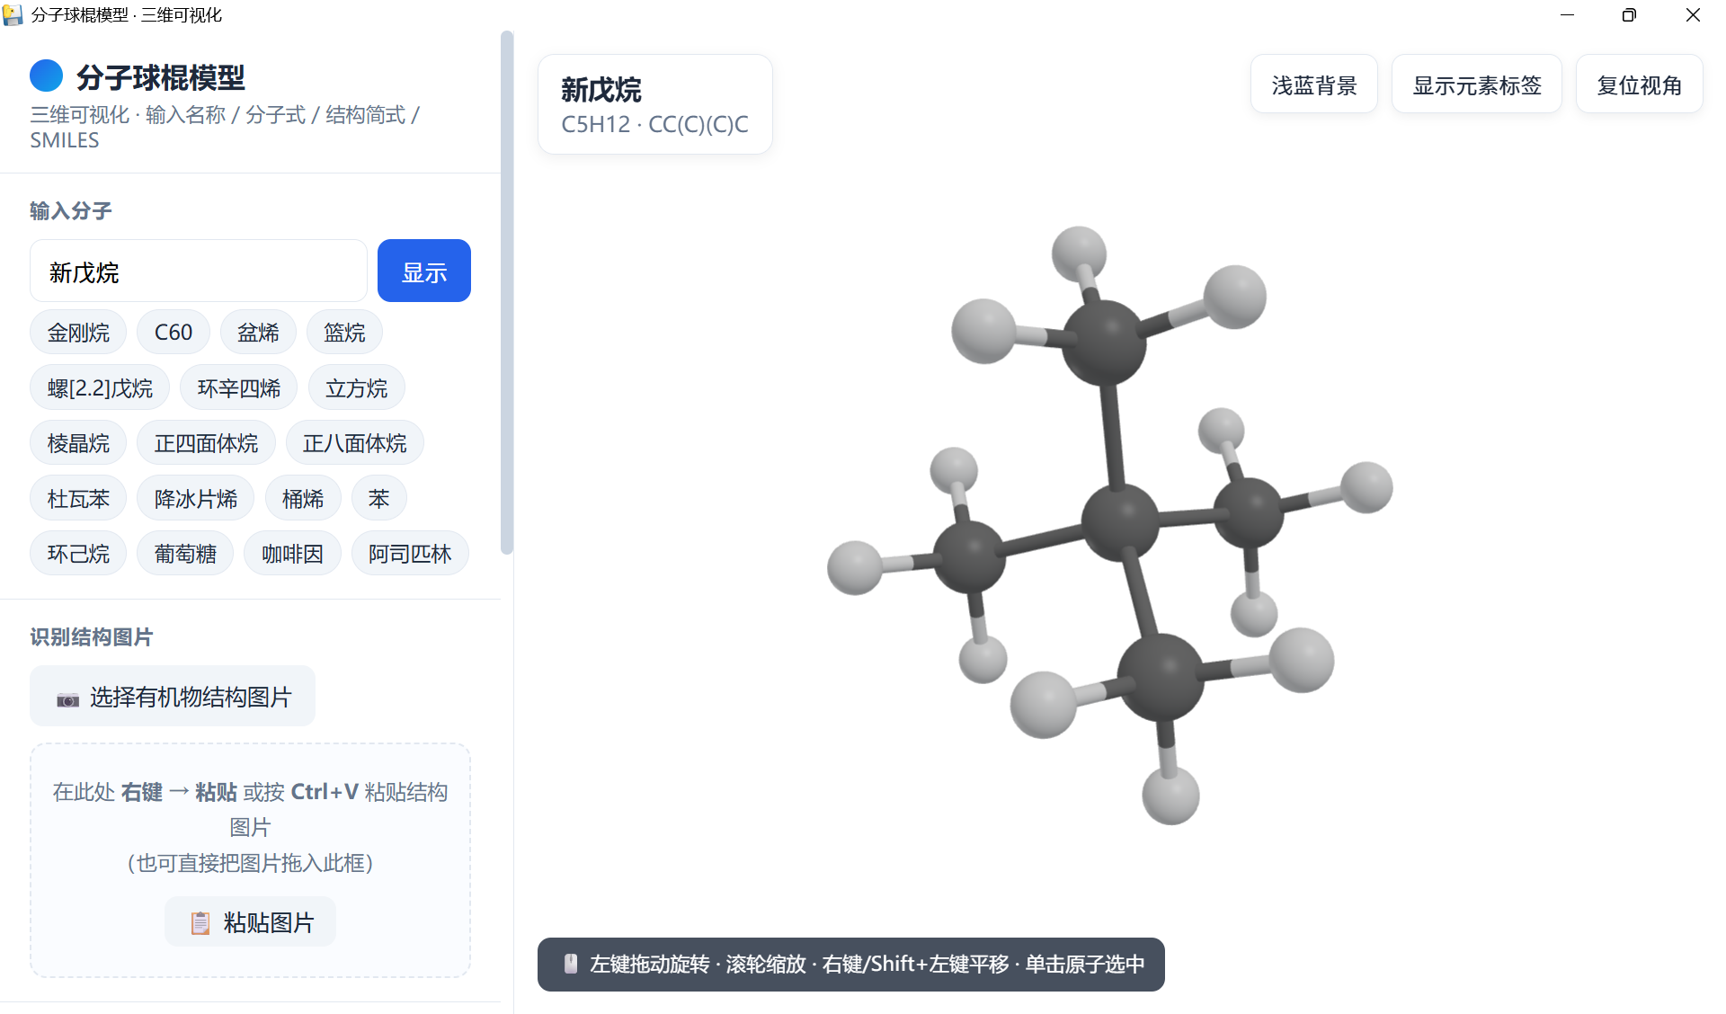
Task: Choose the 篮烷 preset chip
Action: tap(344, 333)
